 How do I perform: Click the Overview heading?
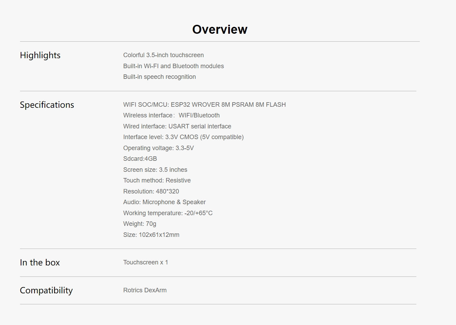coord(220,30)
